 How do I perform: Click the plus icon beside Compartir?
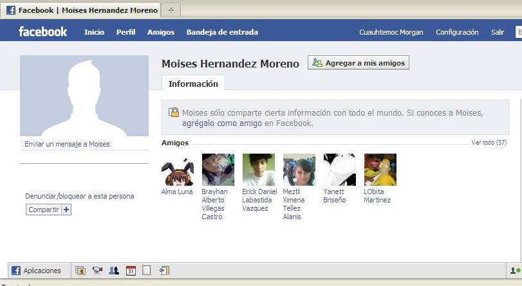point(66,210)
